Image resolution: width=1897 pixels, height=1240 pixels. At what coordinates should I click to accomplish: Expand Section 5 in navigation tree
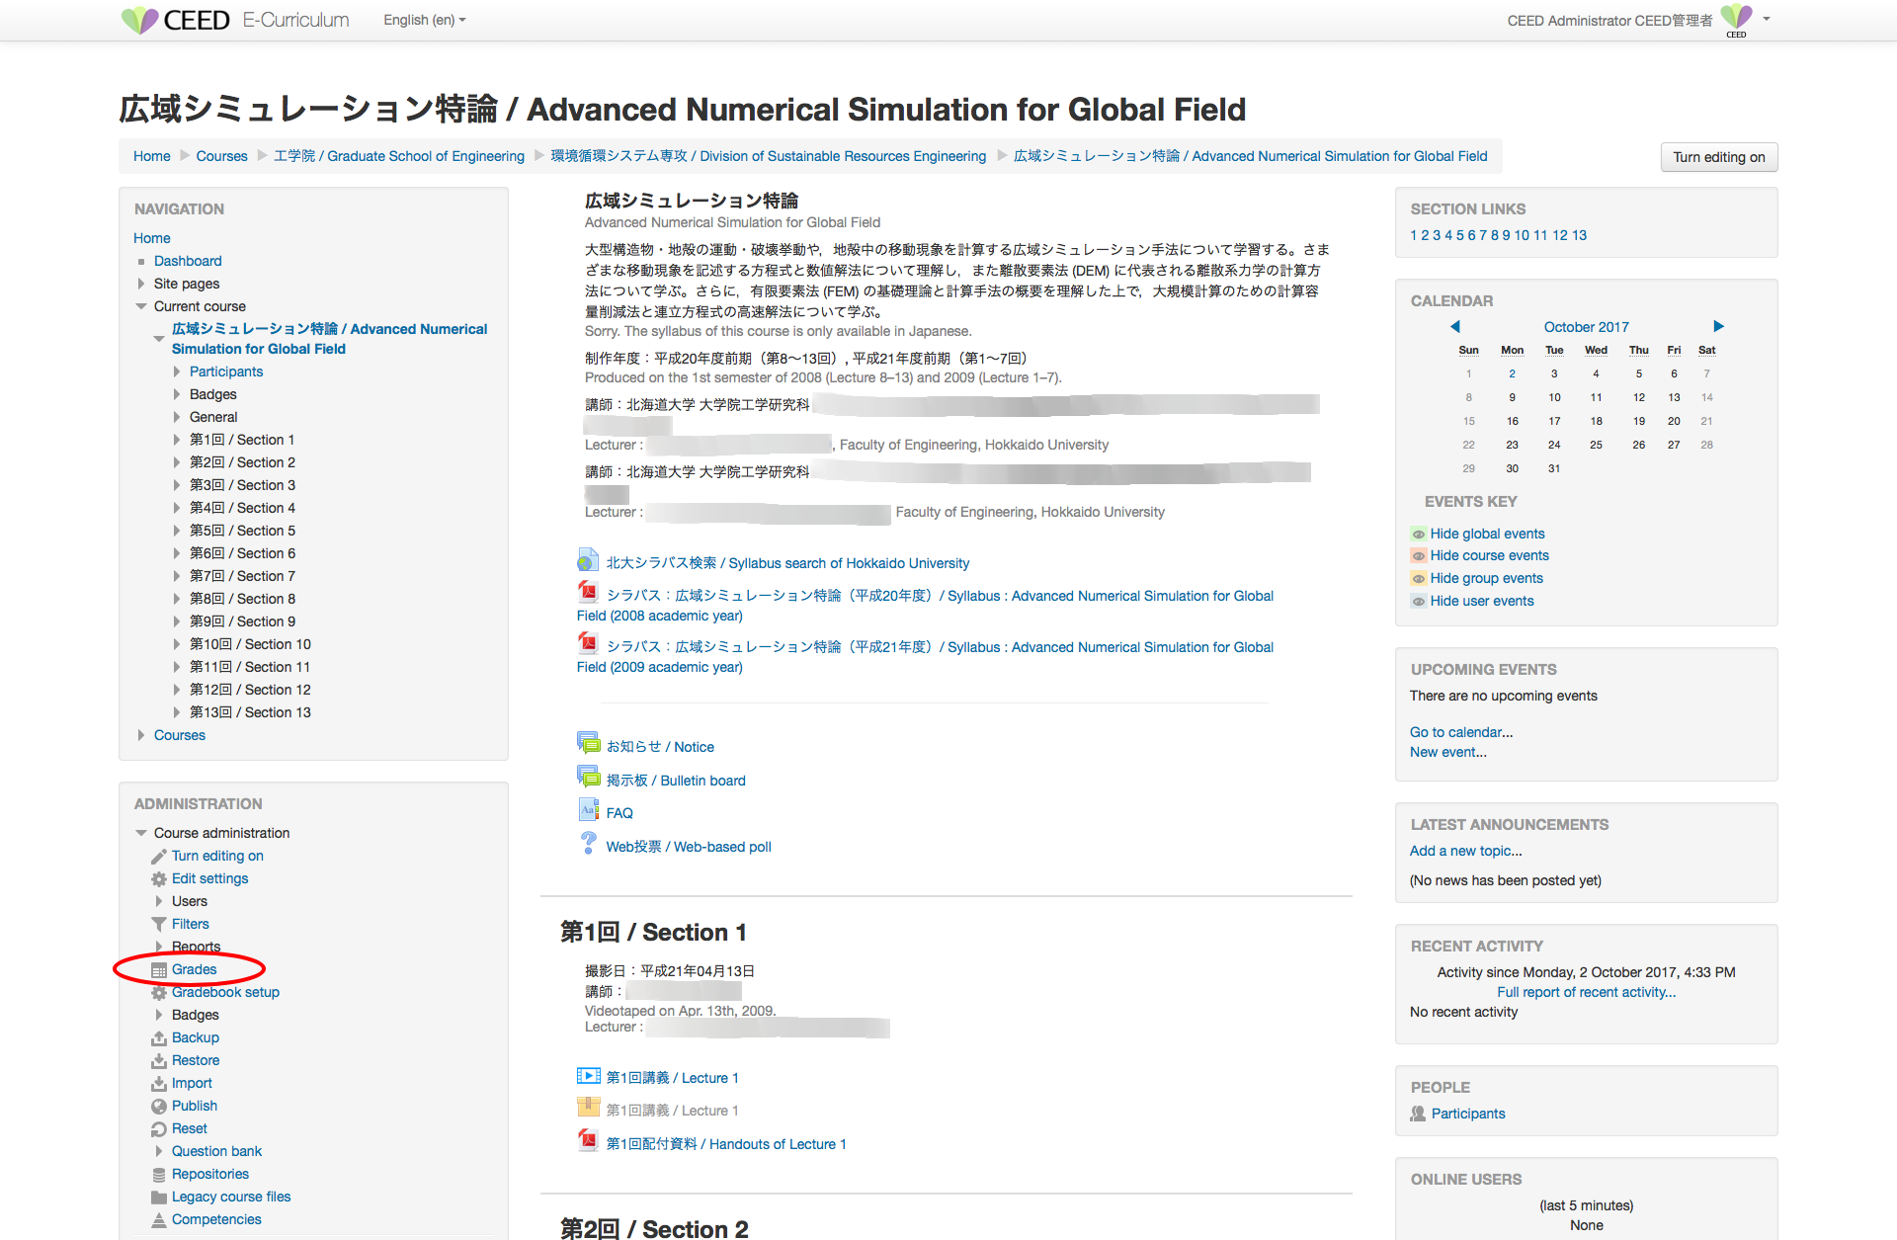tap(177, 531)
